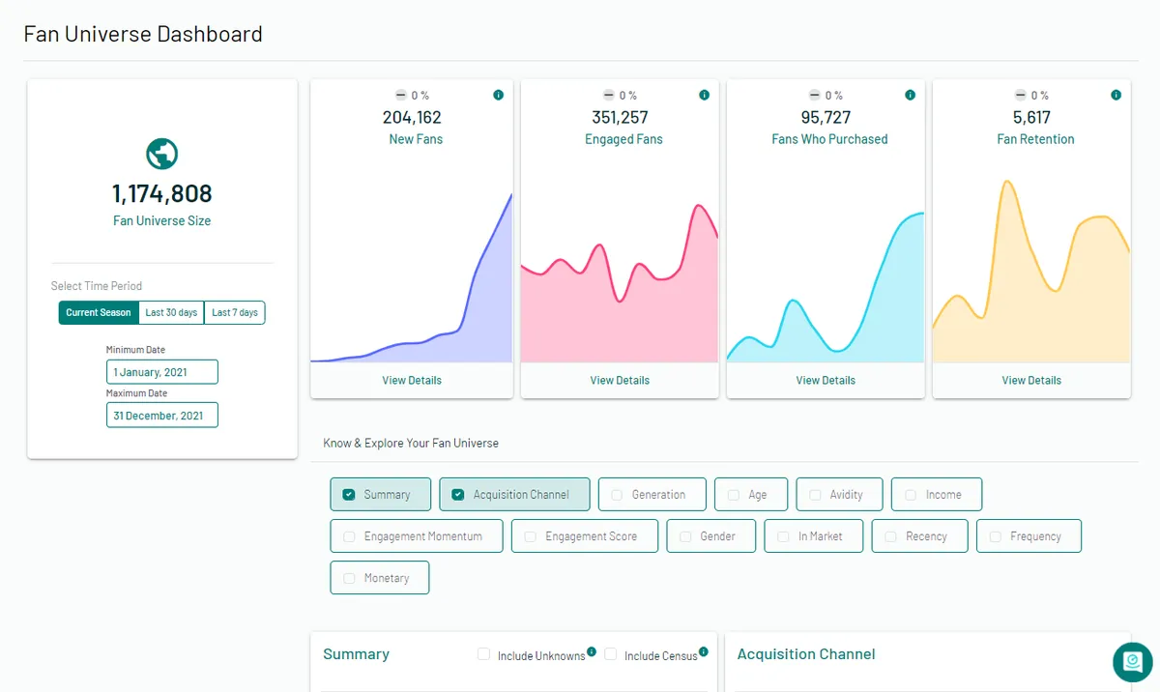Check the Monetary option
The image size is (1160, 692).
point(349,578)
